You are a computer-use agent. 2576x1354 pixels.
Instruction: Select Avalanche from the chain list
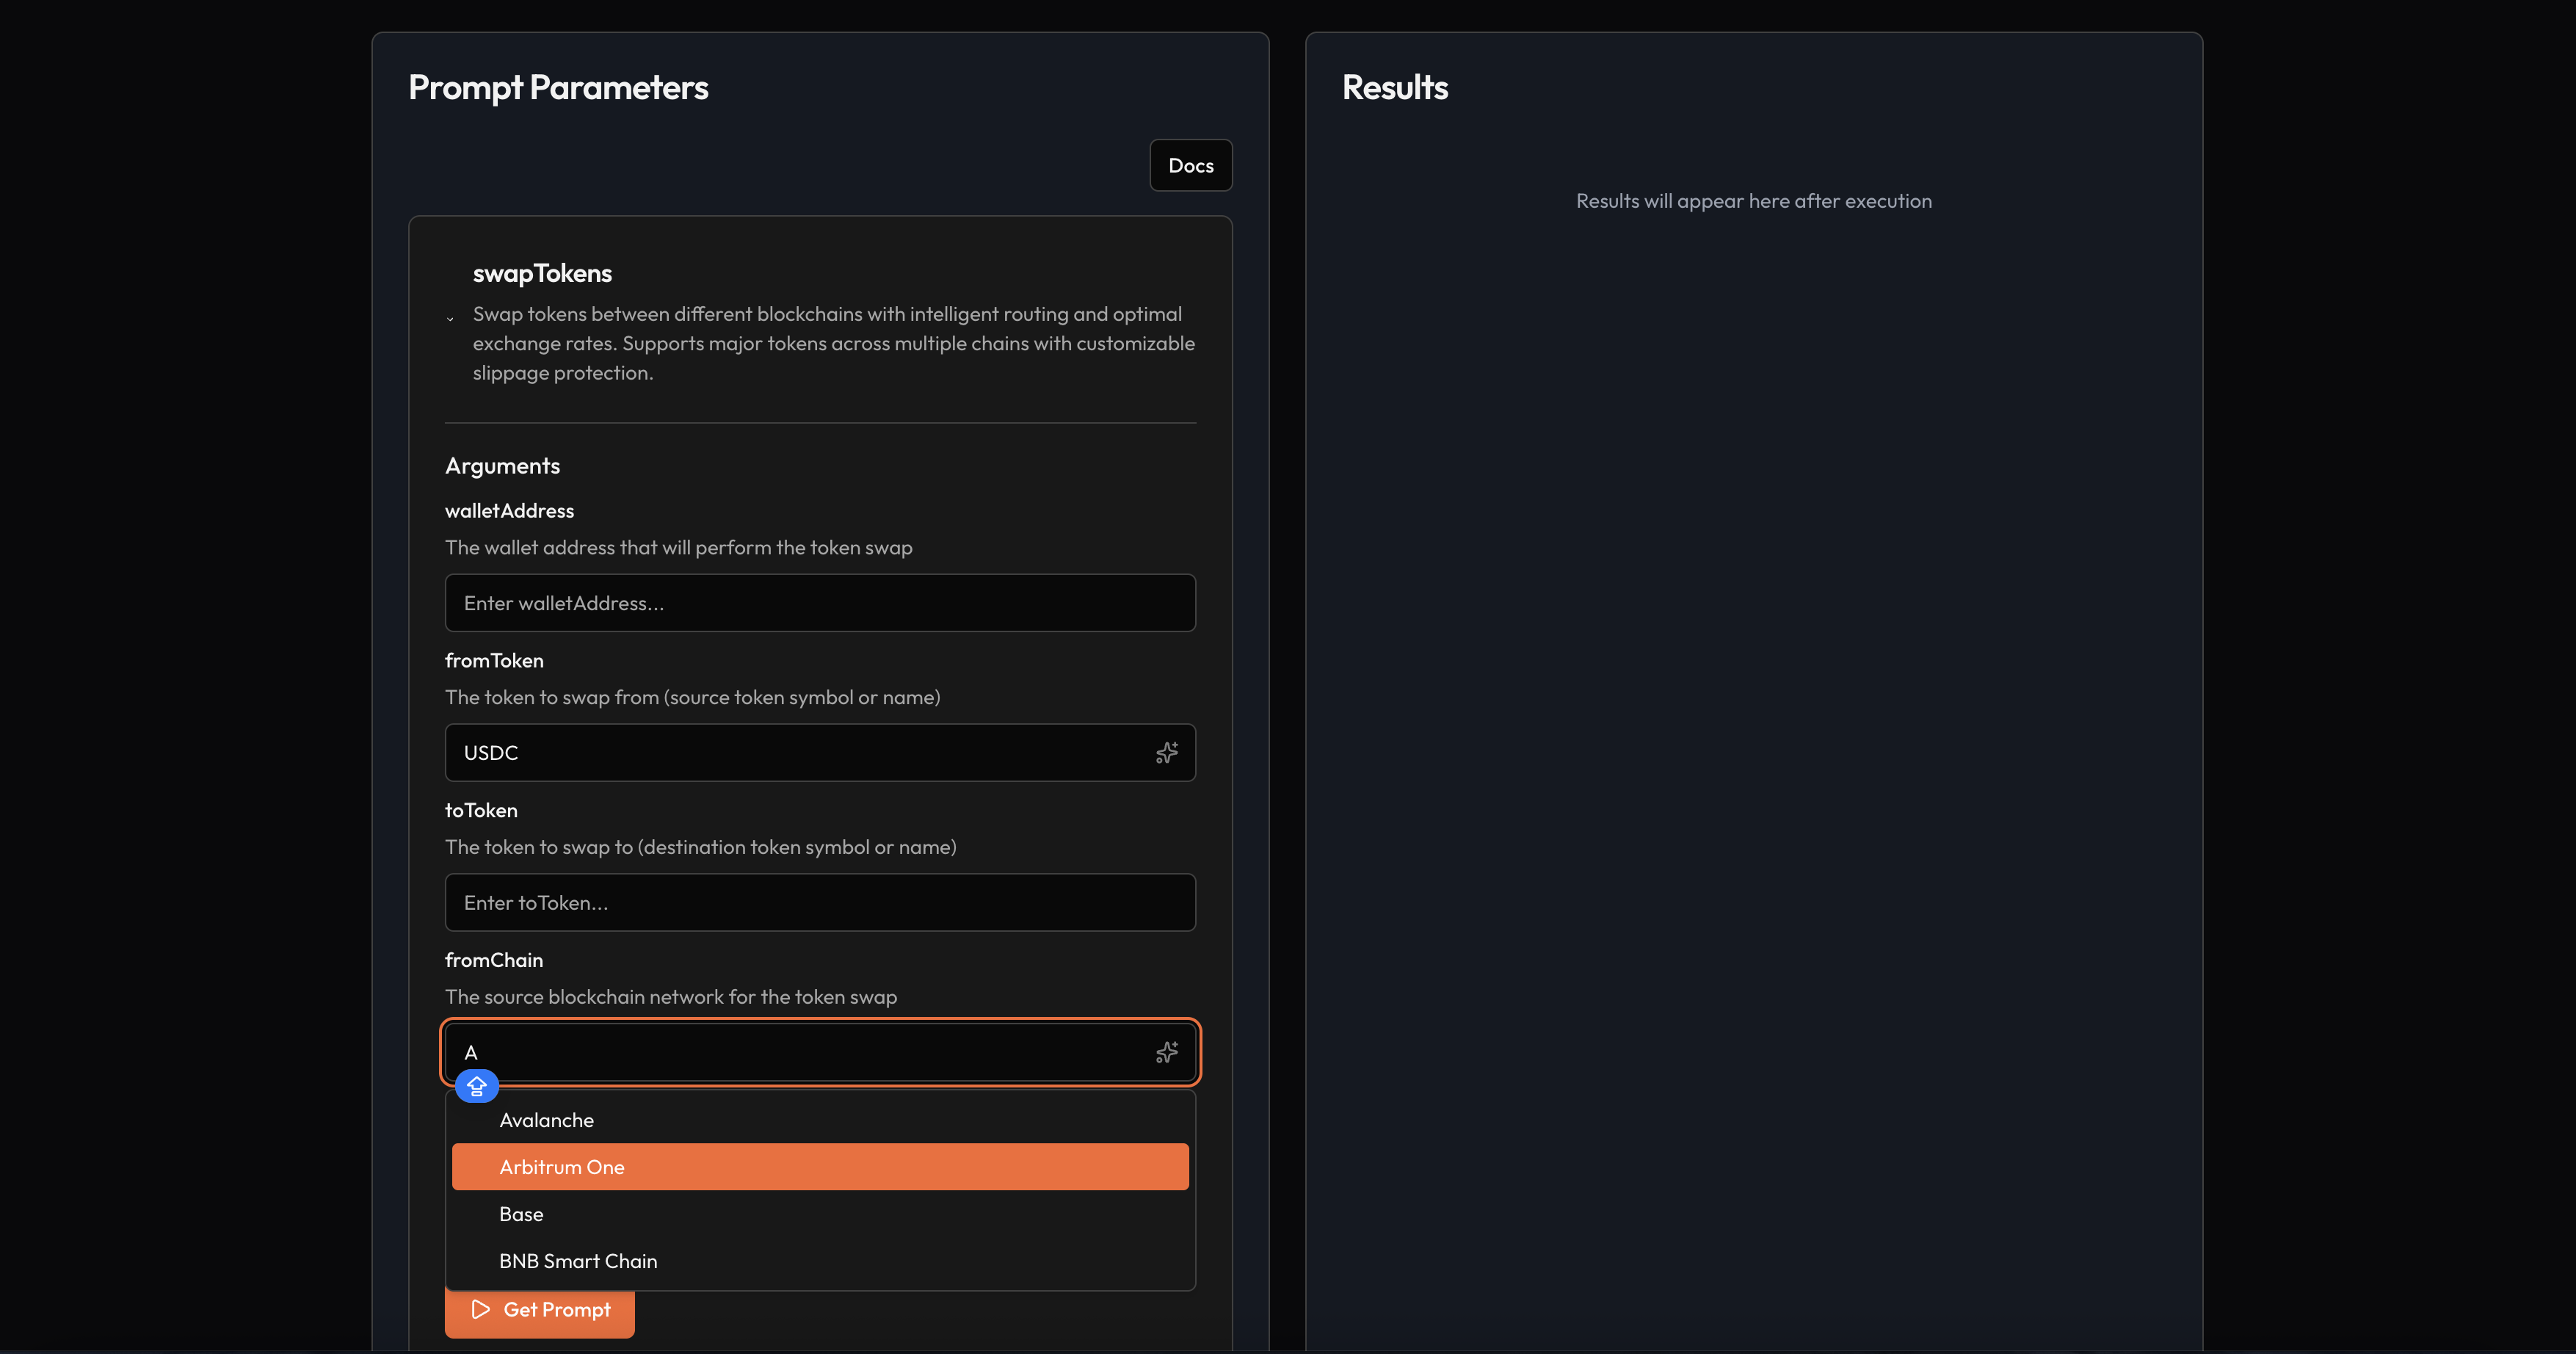pyautogui.click(x=820, y=1120)
